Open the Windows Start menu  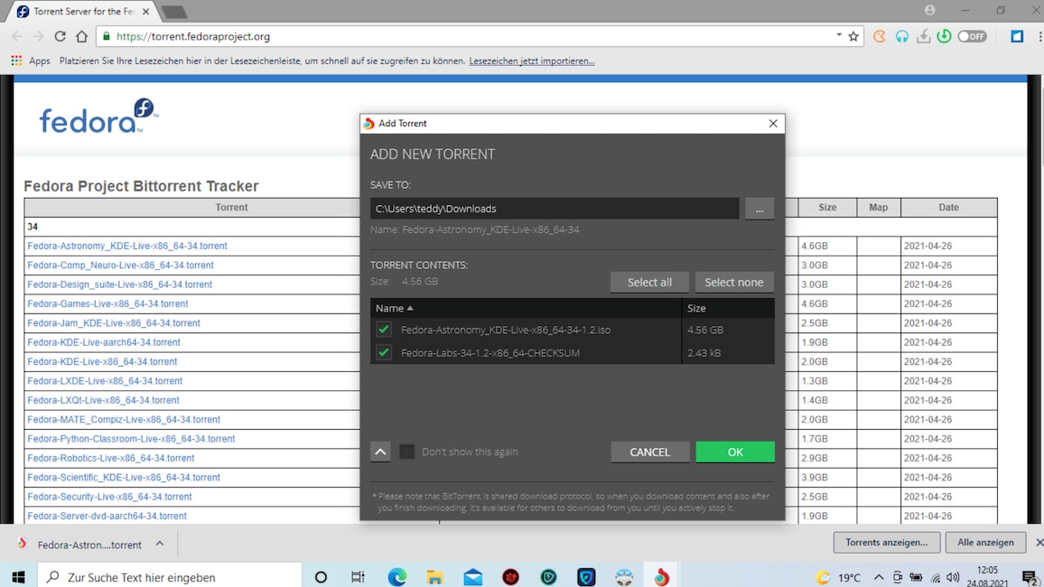[x=18, y=577]
